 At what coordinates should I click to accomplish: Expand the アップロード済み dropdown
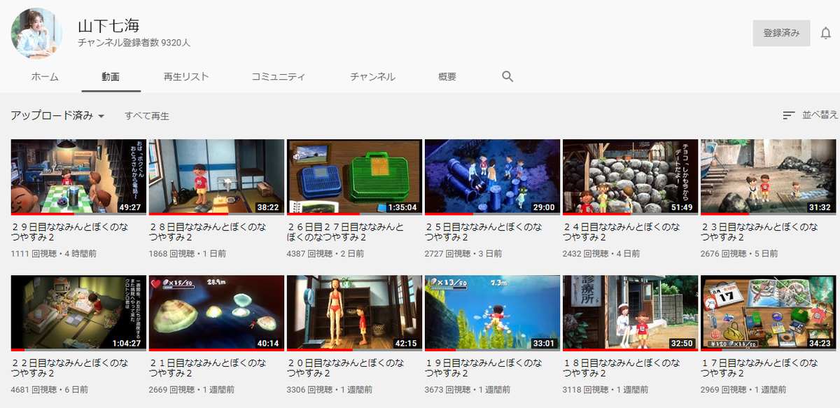click(58, 115)
